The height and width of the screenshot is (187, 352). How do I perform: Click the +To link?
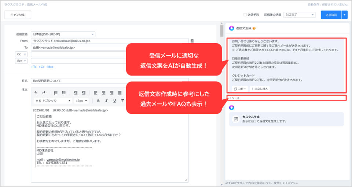click(x=34, y=67)
